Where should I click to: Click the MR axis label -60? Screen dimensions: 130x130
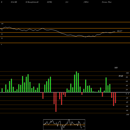coord(127,106)
